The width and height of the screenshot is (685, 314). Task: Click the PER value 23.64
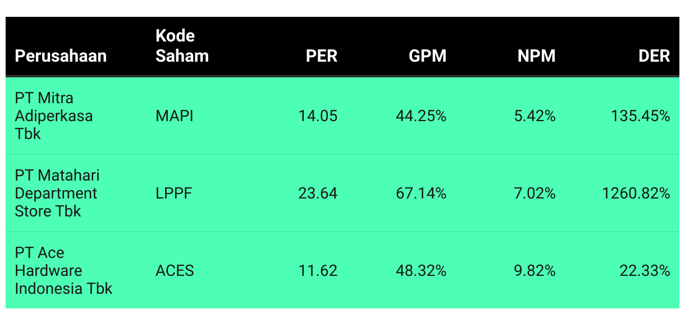318,193
